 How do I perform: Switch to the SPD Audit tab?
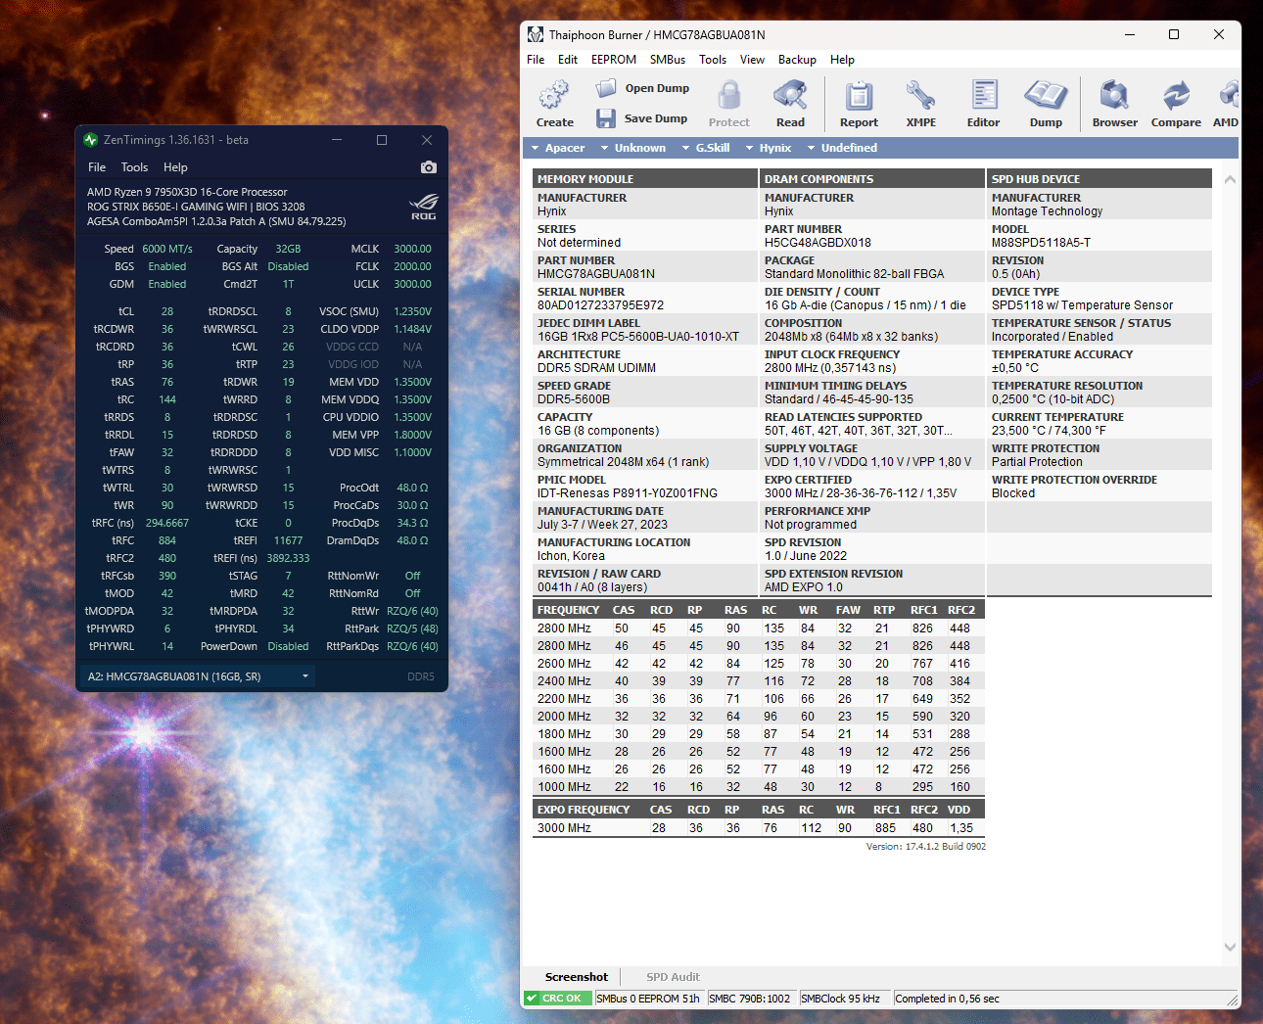673,977
